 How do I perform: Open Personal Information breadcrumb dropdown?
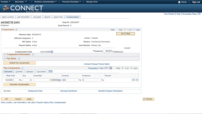click(71, 2)
